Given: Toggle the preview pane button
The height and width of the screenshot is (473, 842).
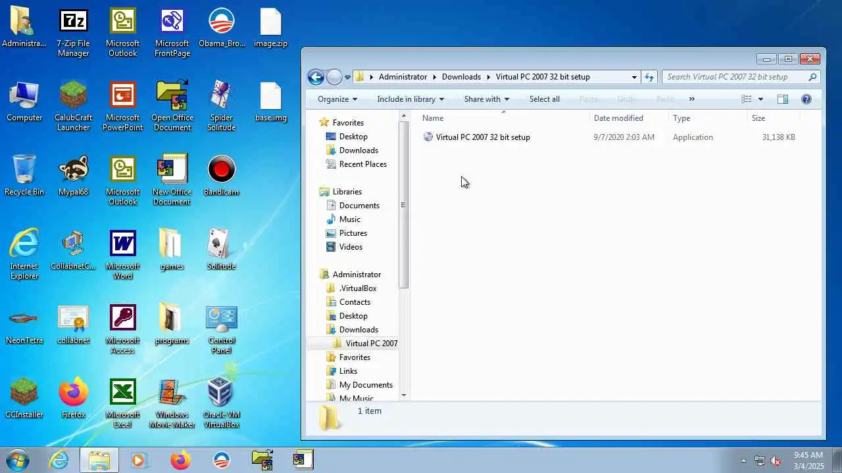Looking at the screenshot, I should pyautogui.click(x=782, y=99).
